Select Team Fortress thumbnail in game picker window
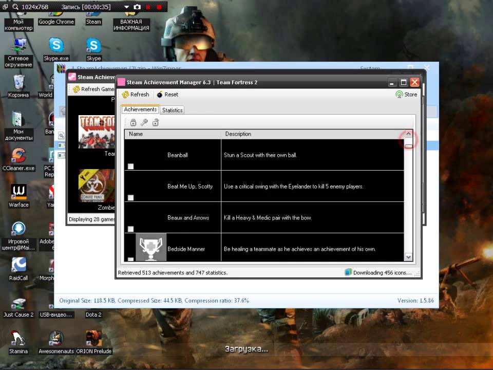 pyautogui.click(x=97, y=132)
